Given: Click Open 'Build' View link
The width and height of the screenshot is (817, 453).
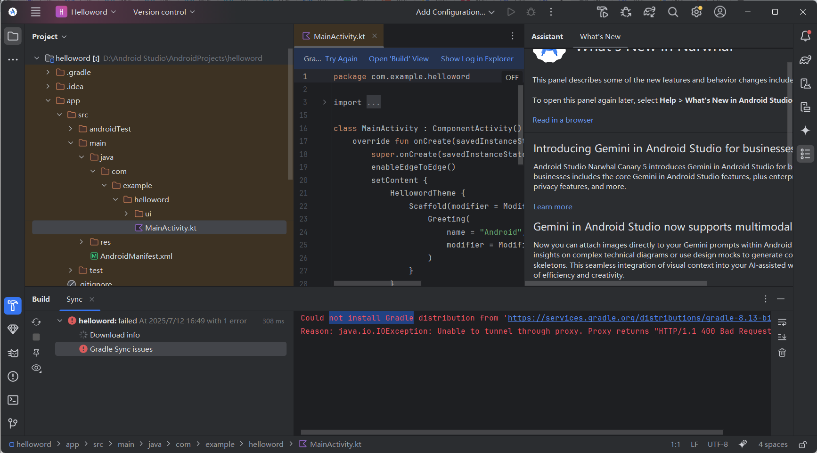Looking at the screenshot, I should click(399, 59).
